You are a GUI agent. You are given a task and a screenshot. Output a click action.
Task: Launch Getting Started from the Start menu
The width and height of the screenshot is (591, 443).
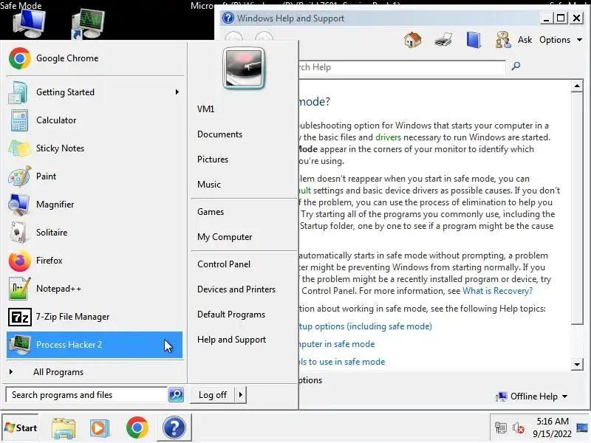pyautogui.click(x=95, y=92)
